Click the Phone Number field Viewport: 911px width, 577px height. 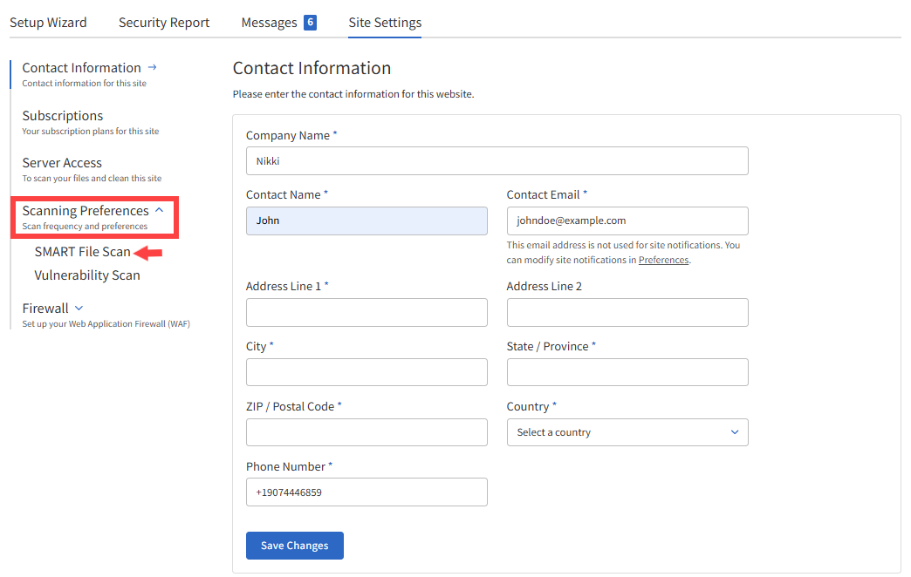[366, 492]
